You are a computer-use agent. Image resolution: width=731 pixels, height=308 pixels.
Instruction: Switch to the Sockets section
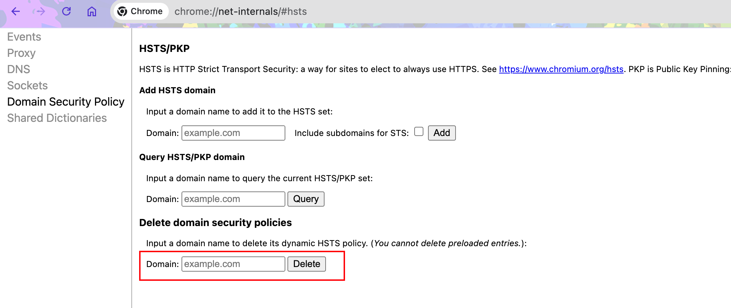(x=27, y=85)
